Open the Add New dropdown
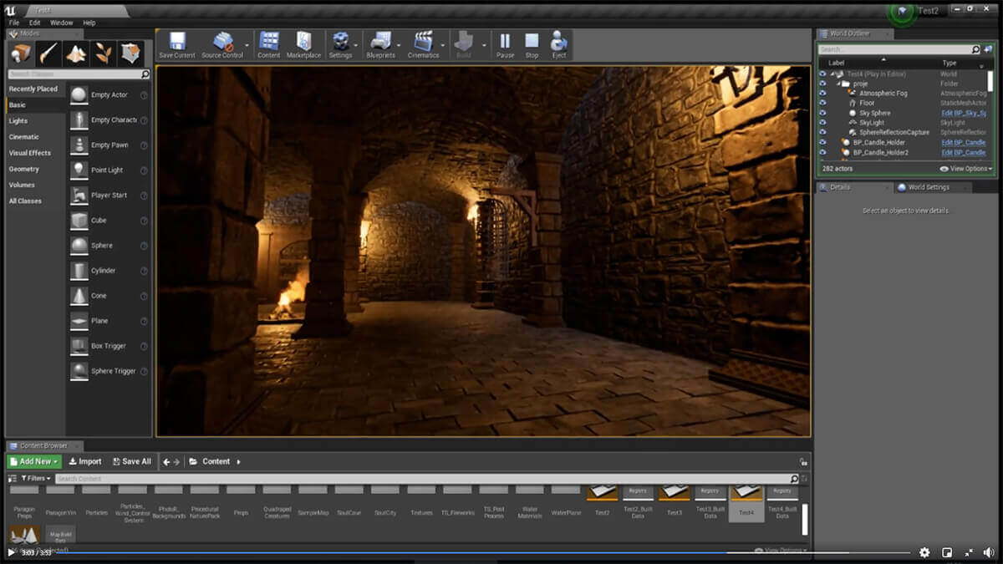The image size is (1003, 564). (x=34, y=461)
